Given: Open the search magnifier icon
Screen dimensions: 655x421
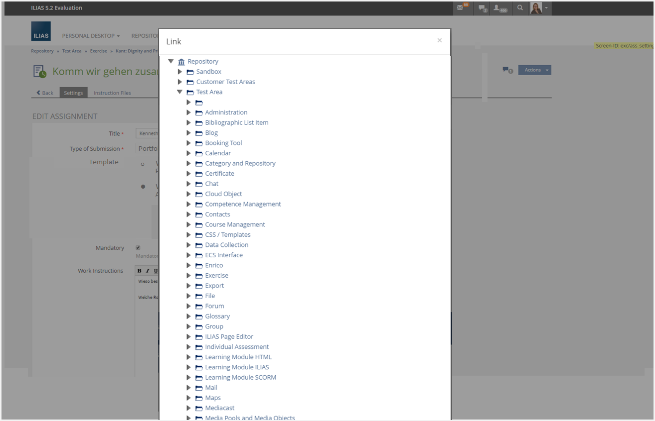Looking at the screenshot, I should pyautogui.click(x=520, y=8).
